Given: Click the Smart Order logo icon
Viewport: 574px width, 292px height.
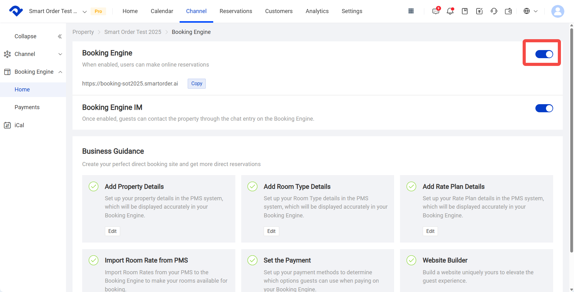Looking at the screenshot, I should point(16,11).
